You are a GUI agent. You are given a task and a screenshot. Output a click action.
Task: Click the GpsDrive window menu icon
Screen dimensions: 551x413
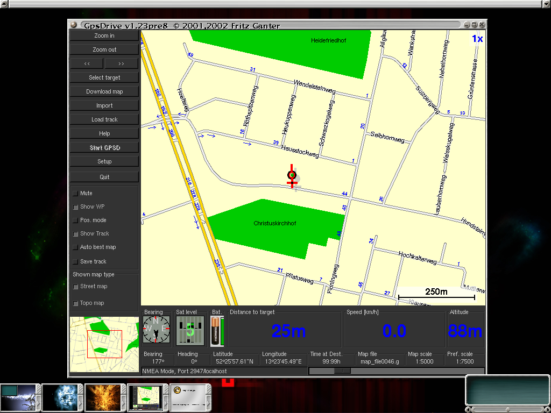[73, 25]
